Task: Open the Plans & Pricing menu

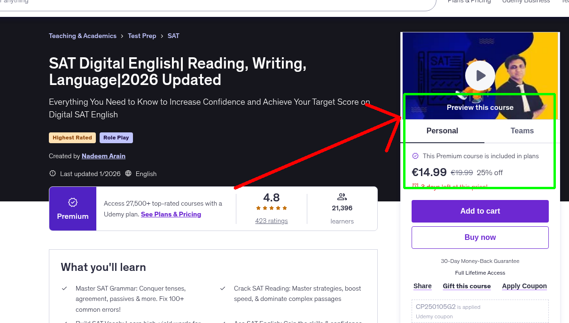Action: click(x=469, y=2)
